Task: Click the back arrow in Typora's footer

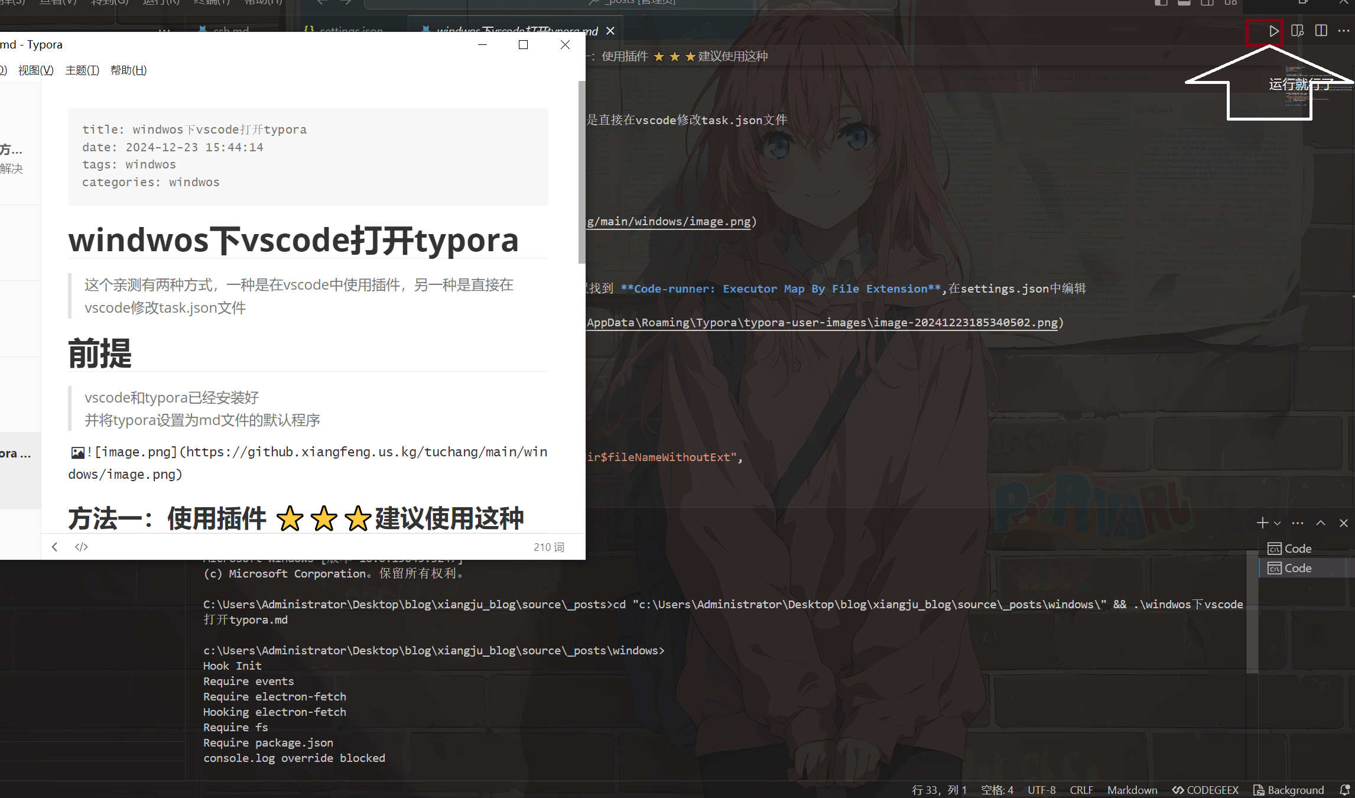Action: tap(54, 546)
